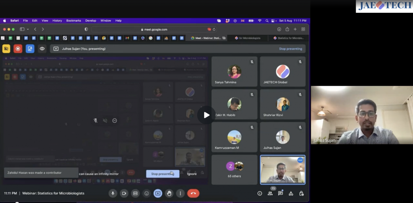Image resolution: width=413 pixels, height=203 pixels.
Task: Click Stop presenting link in top banner
Action: [290, 49]
